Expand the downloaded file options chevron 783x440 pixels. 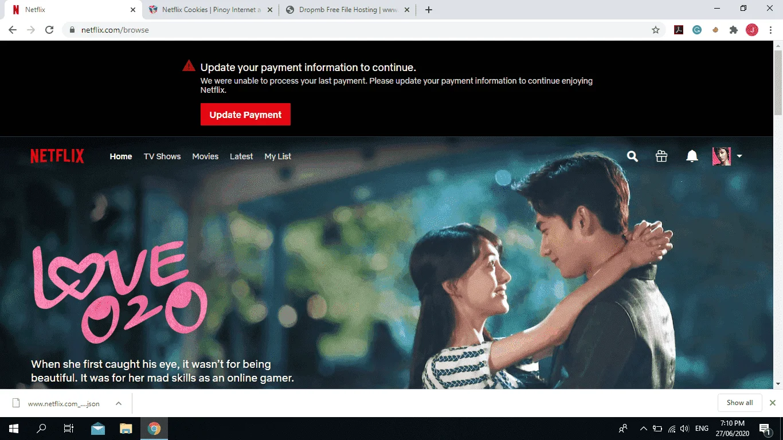point(119,403)
